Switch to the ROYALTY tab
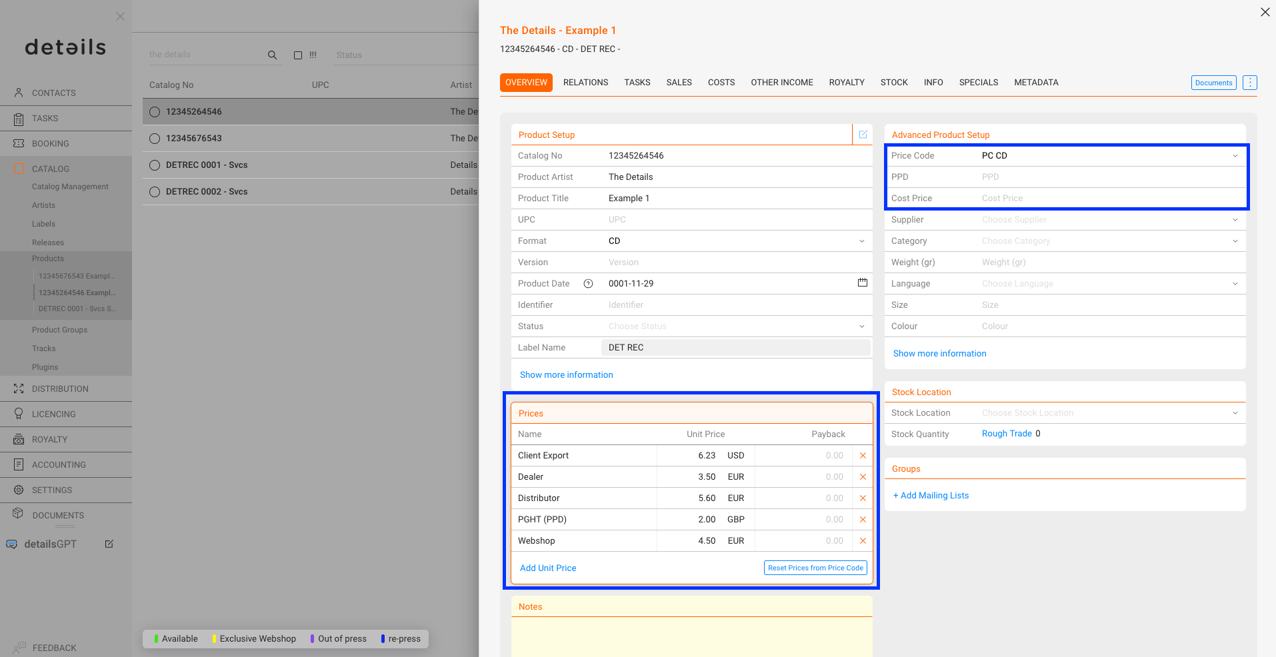The height and width of the screenshot is (657, 1276). (847, 83)
